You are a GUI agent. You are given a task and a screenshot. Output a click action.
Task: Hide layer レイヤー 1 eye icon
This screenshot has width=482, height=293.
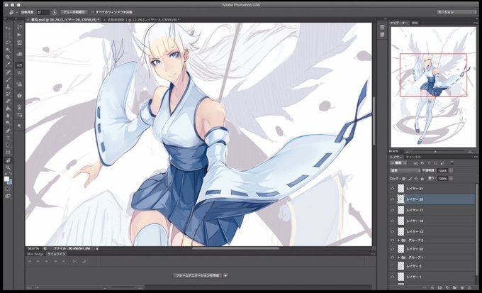pos(392,277)
